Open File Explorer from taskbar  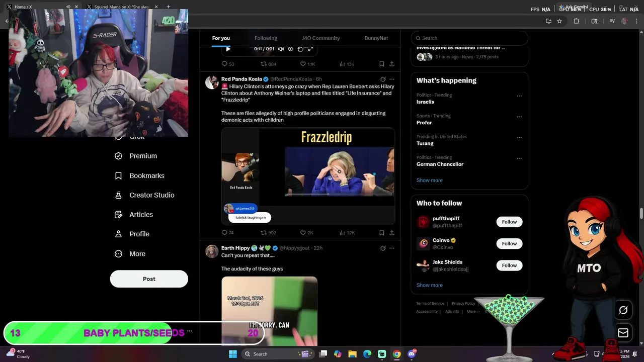tap(352, 354)
